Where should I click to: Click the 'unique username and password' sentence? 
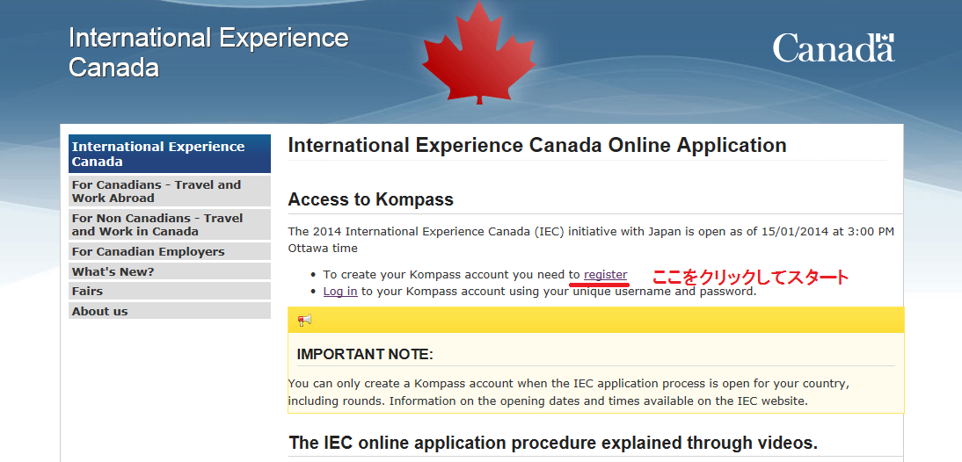click(540, 291)
